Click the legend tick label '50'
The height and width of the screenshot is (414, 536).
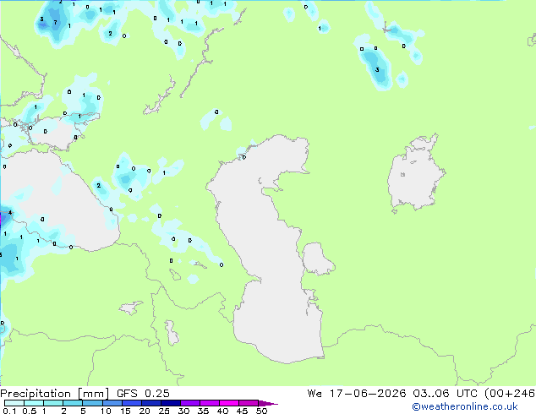point(261,411)
